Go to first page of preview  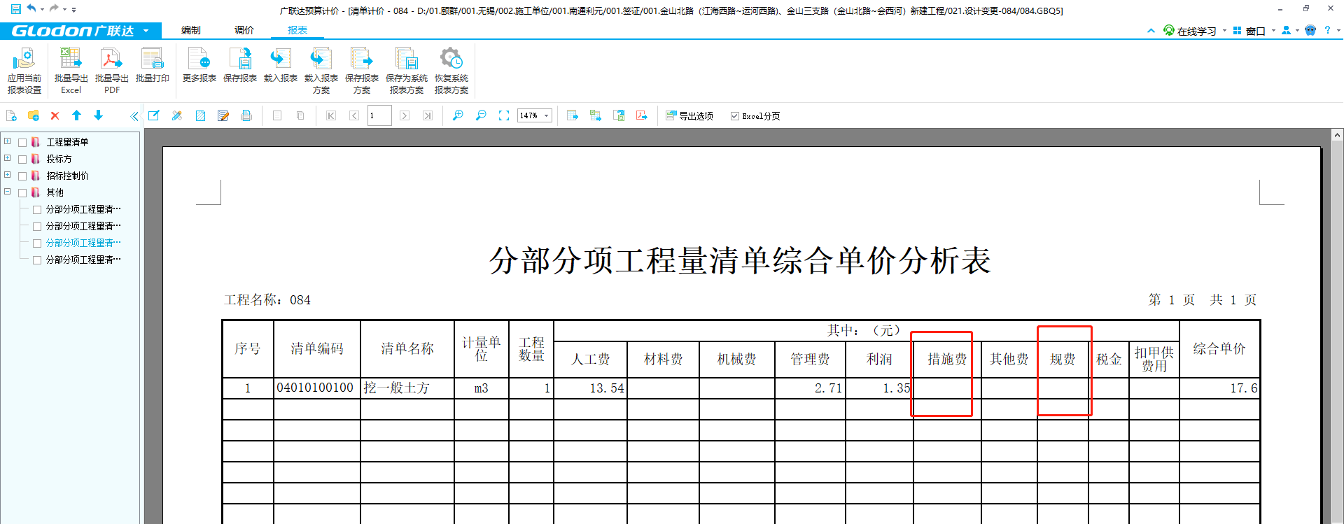(x=331, y=115)
